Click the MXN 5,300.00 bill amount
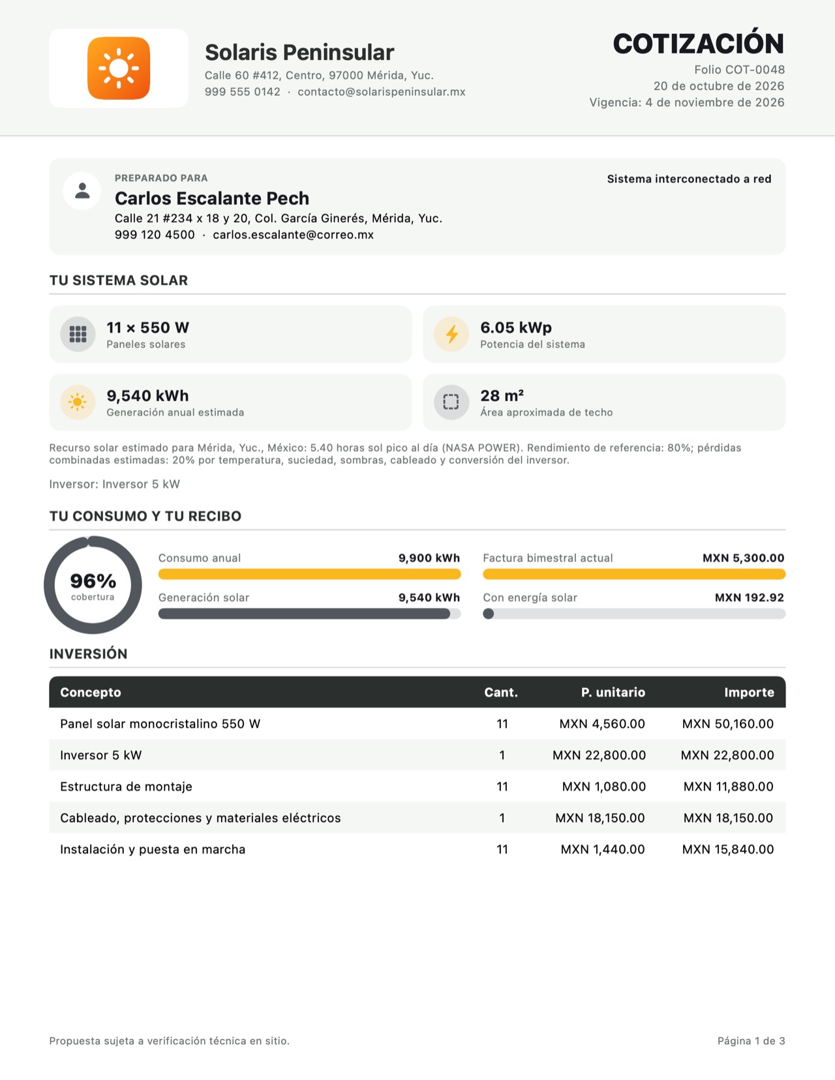The image size is (835, 1080). 744,558
